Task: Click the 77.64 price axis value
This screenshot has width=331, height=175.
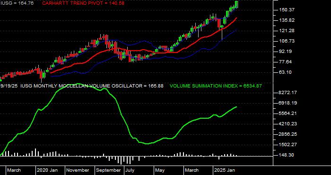Action: click(285, 62)
